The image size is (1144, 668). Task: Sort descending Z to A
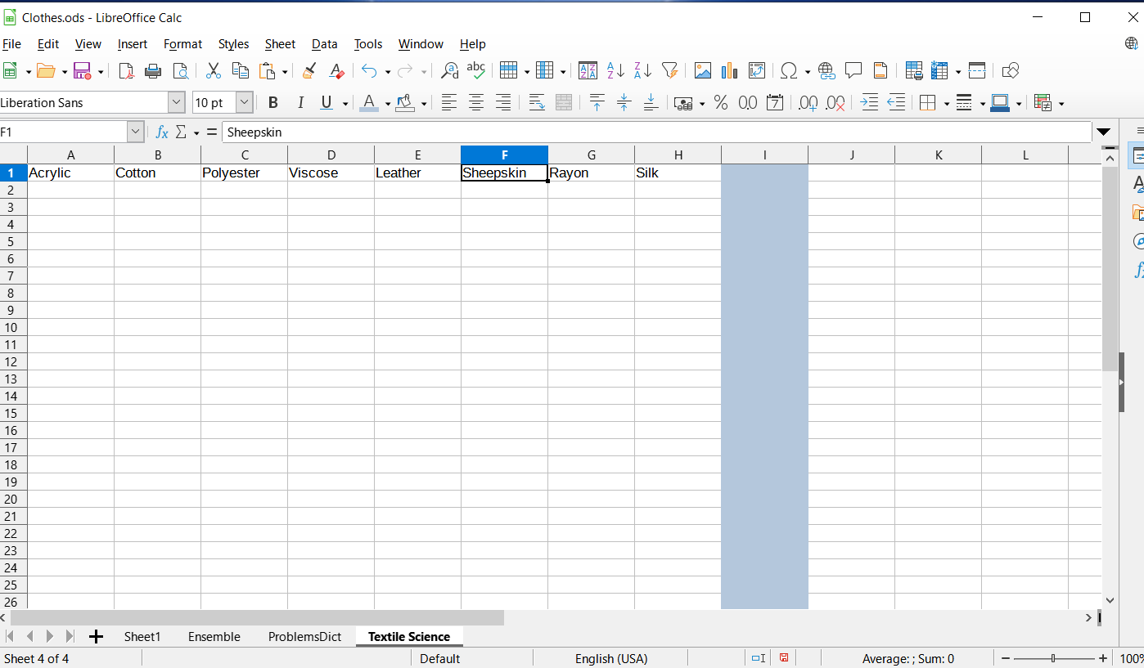pyautogui.click(x=642, y=71)
